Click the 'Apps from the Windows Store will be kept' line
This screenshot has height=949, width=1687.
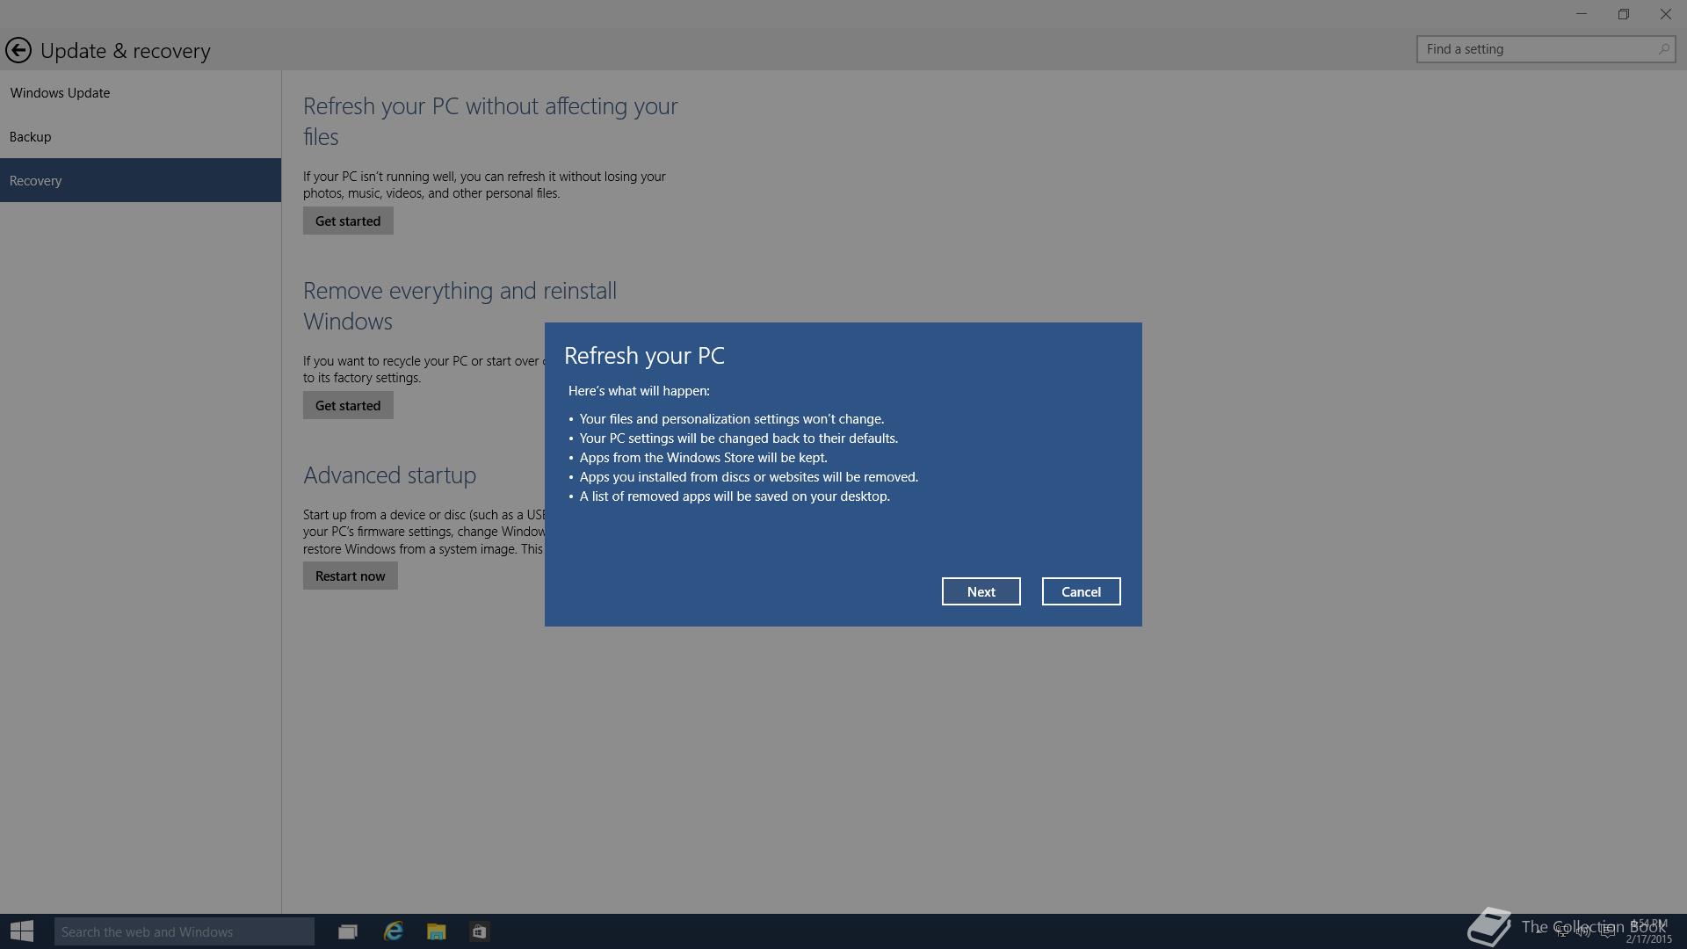pos(703,457)
